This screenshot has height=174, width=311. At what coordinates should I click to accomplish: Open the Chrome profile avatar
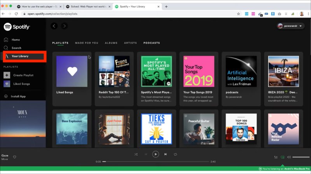click(x=302, y=14)
